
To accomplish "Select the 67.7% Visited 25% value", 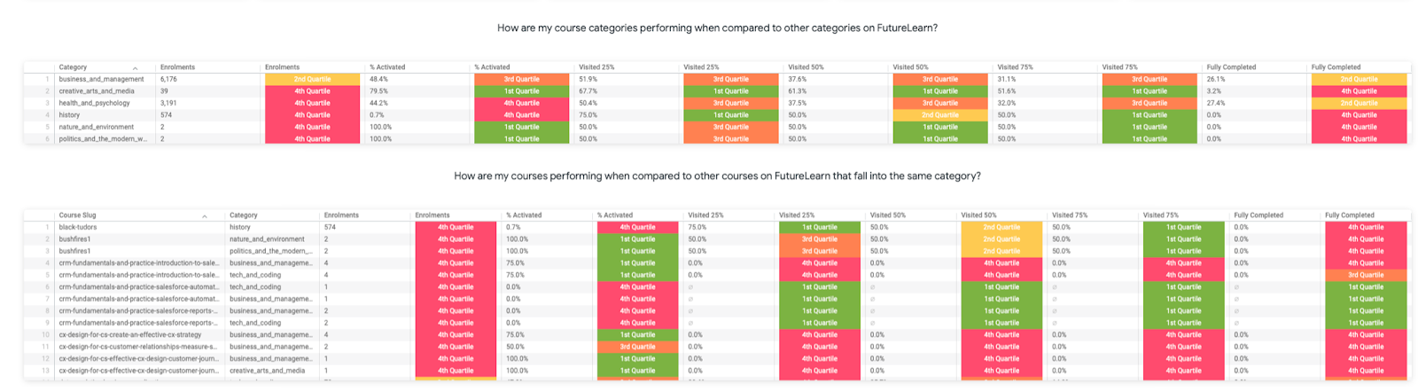I will [x=588, y=91].
